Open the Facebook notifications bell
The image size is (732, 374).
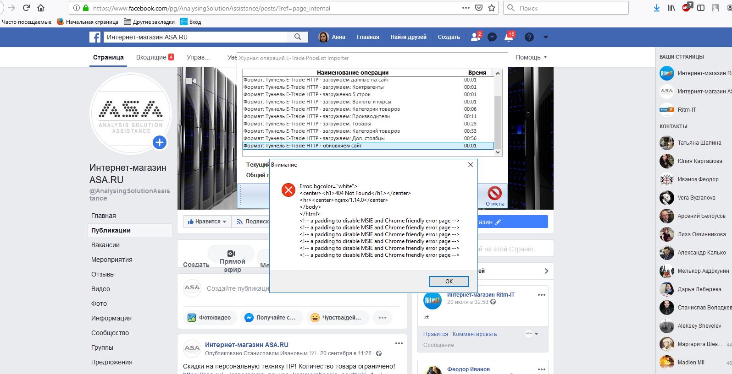509,37
